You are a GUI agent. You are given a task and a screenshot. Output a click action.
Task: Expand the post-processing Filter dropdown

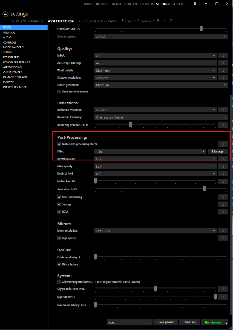coord(150,151)
